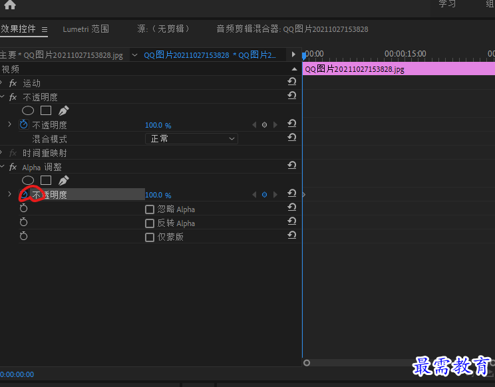Click the 00:00:15:00 mark on time ruler

[405, 54]
